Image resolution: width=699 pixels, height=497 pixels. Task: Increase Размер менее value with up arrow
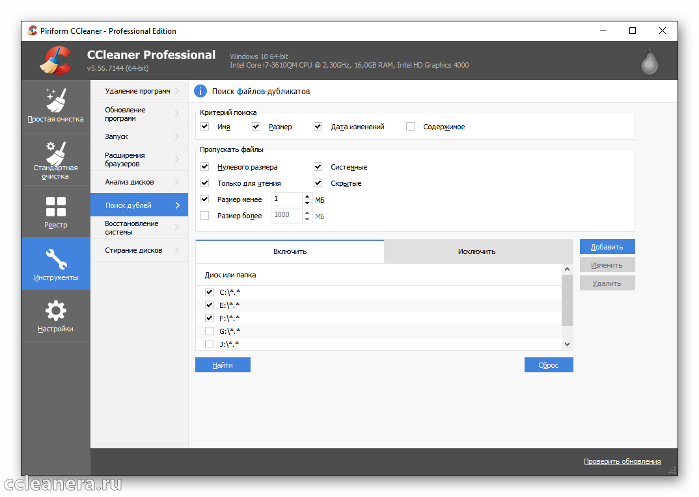[x=307, y=196]
